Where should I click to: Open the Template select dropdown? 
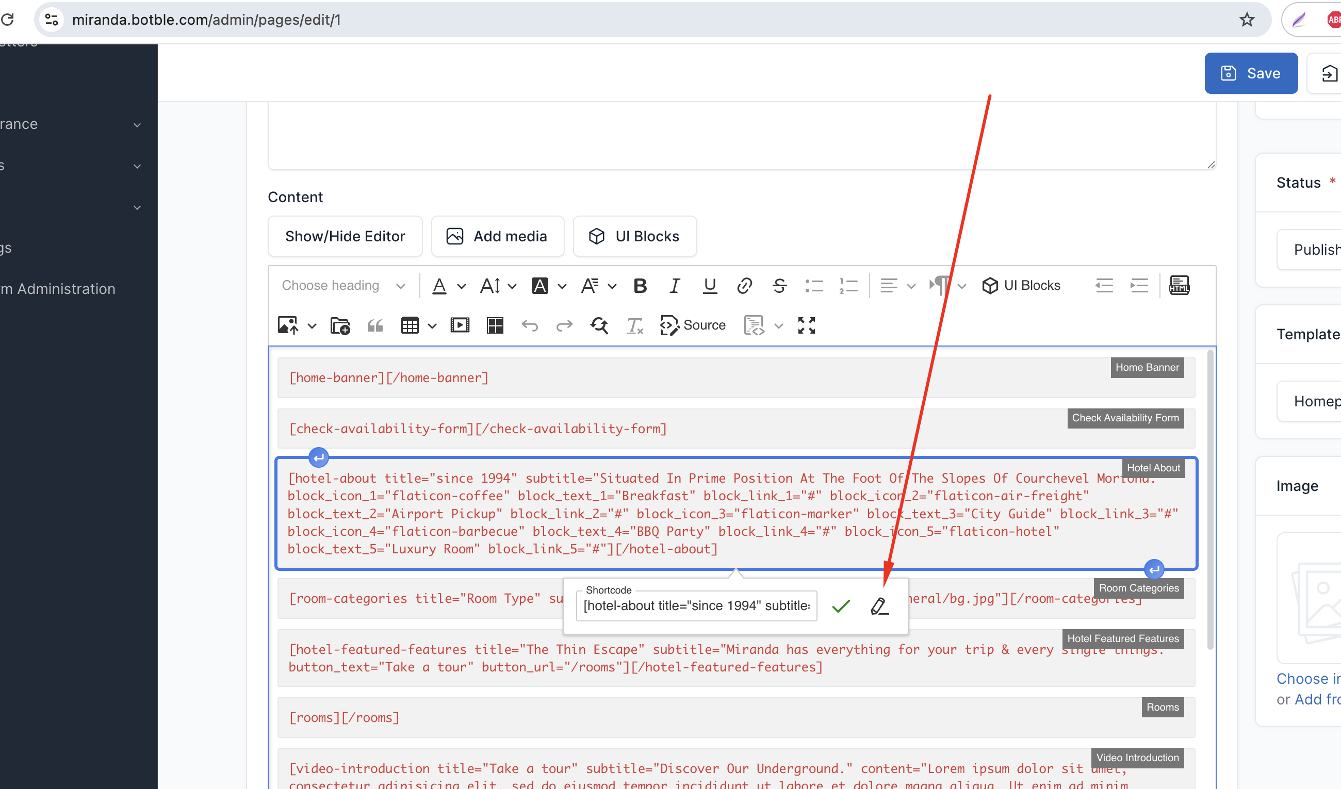coord(1309,401)
